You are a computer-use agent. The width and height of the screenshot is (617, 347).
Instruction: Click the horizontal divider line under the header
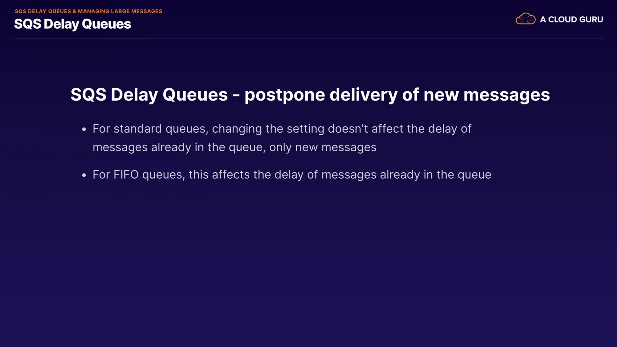click(x=308, y=39)
